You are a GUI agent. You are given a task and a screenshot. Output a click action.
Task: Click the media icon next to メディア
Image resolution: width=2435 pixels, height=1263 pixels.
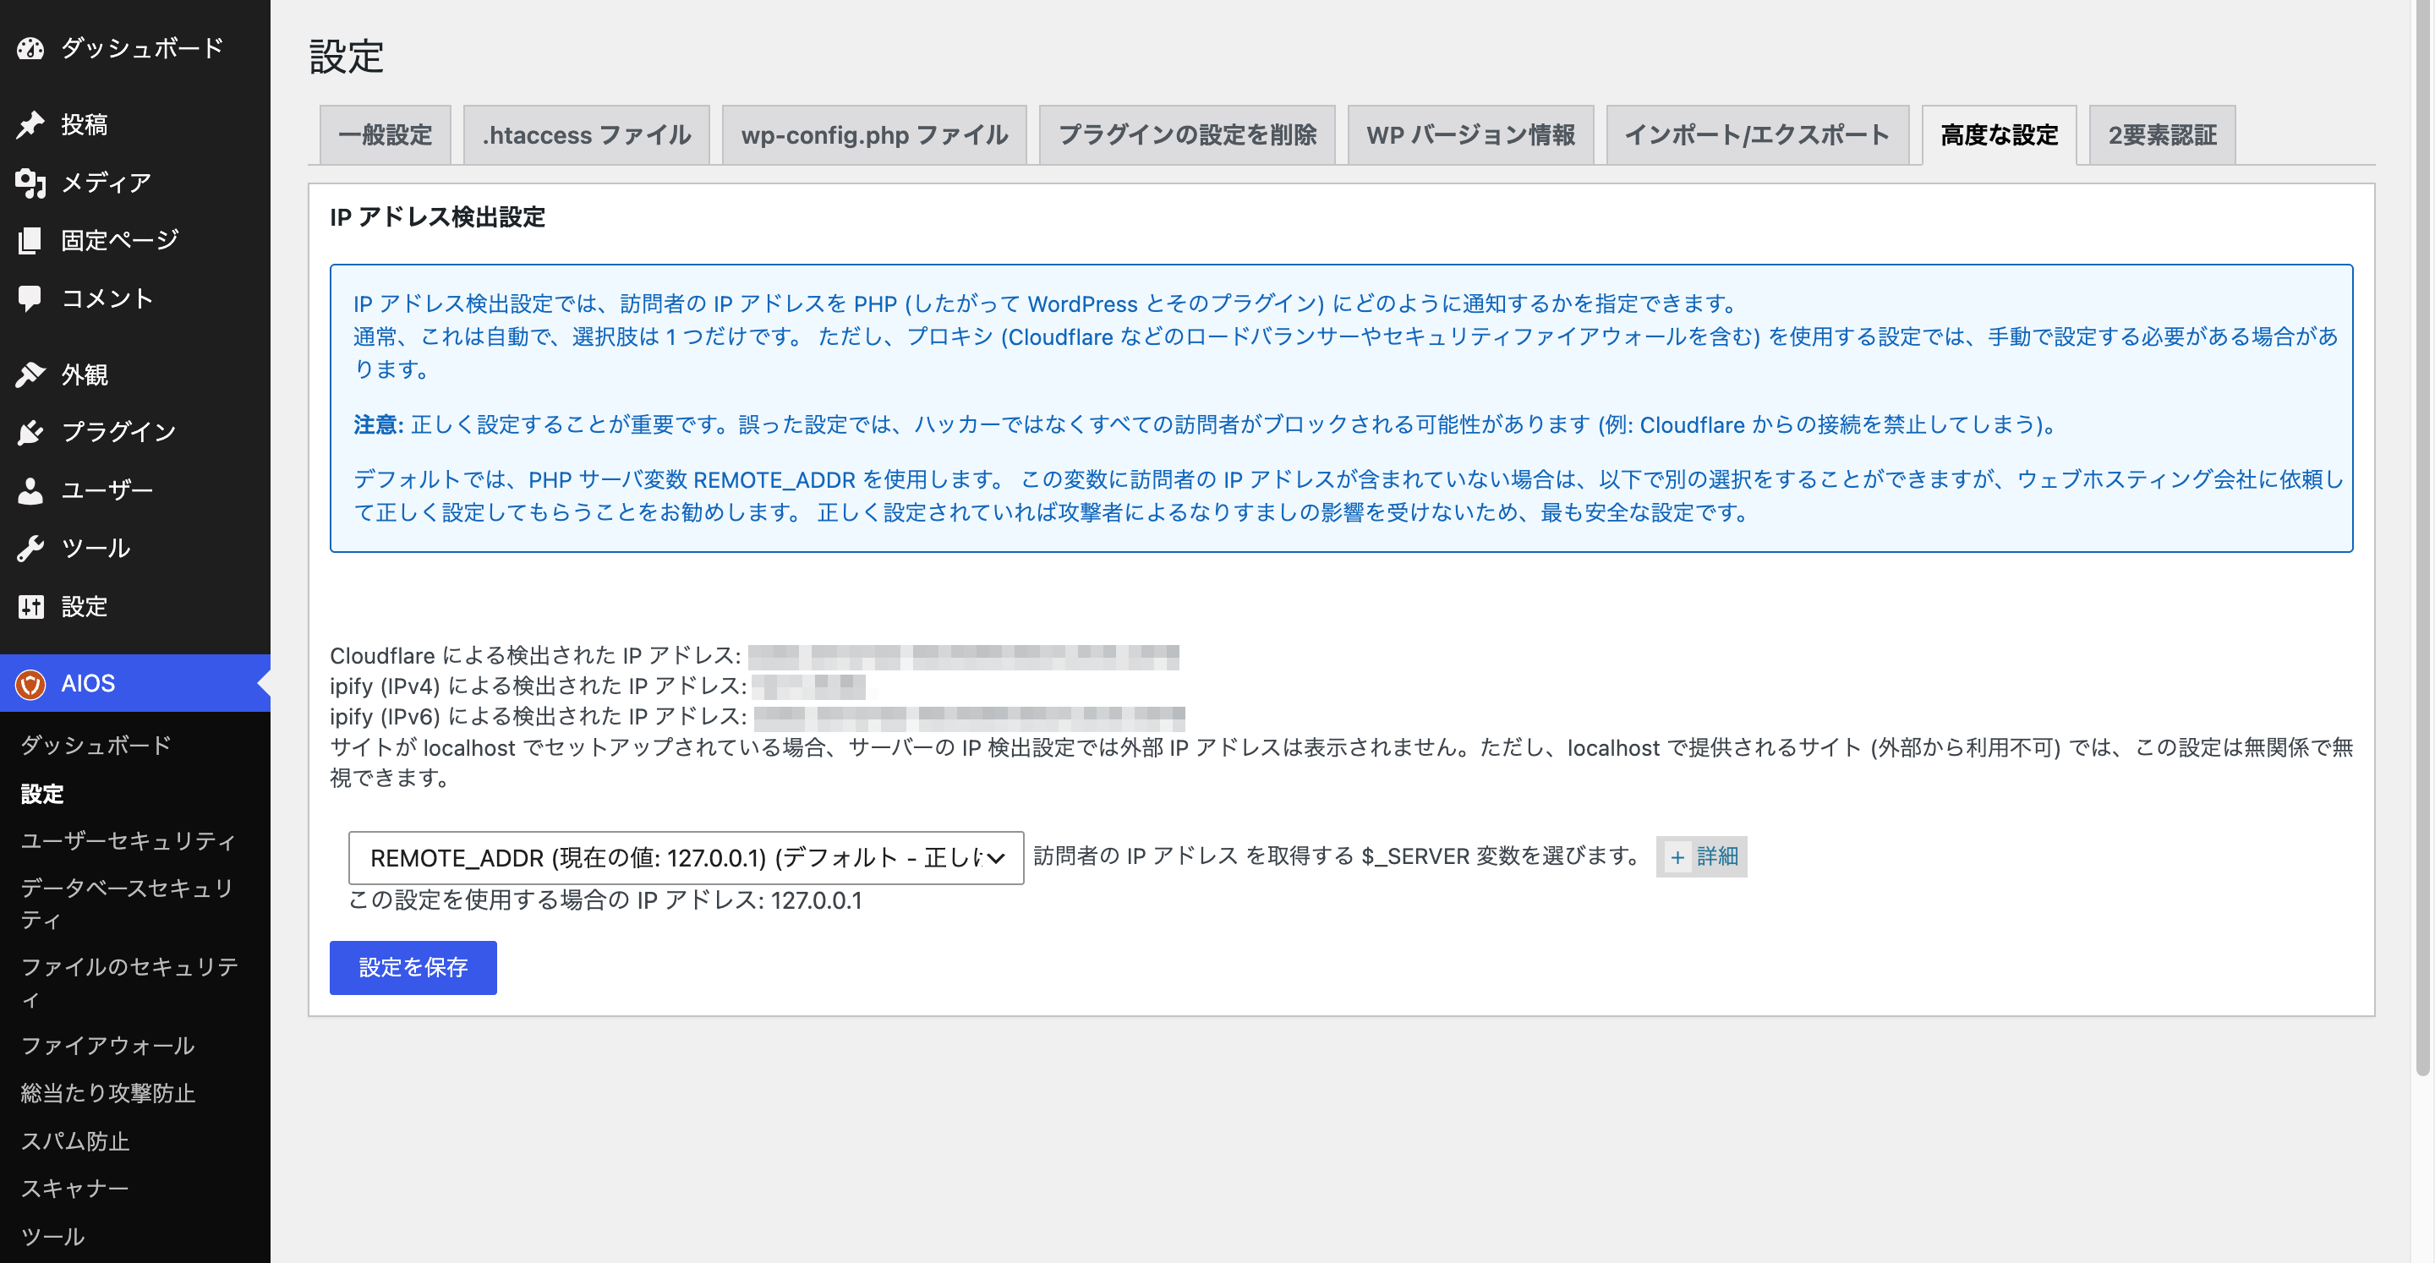click(30, 183)
